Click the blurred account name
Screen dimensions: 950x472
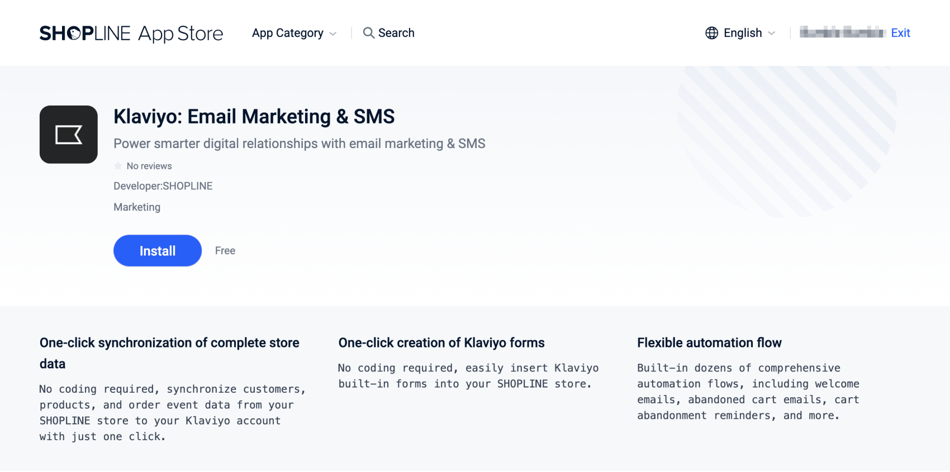842,32
